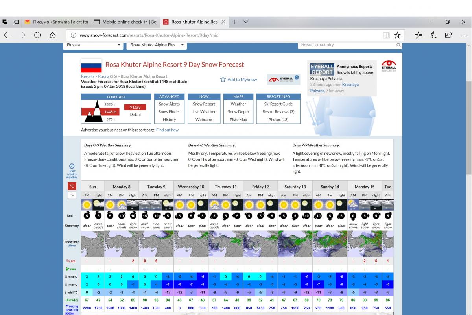Switch to the Письмо Snowmail alert tab
Screen dimensions: 472x315
56,22
